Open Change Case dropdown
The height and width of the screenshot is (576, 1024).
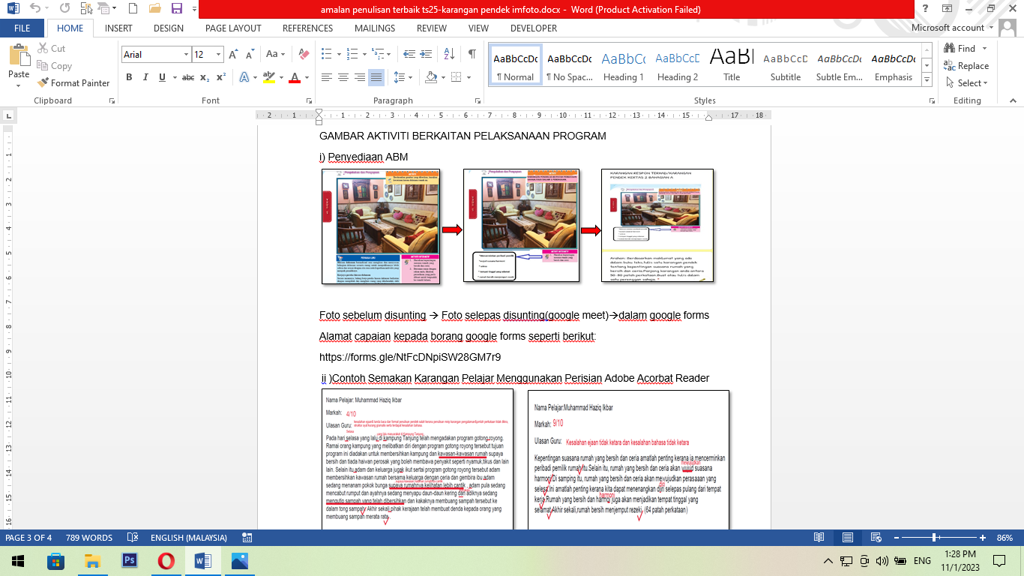(x=276, y=54)
